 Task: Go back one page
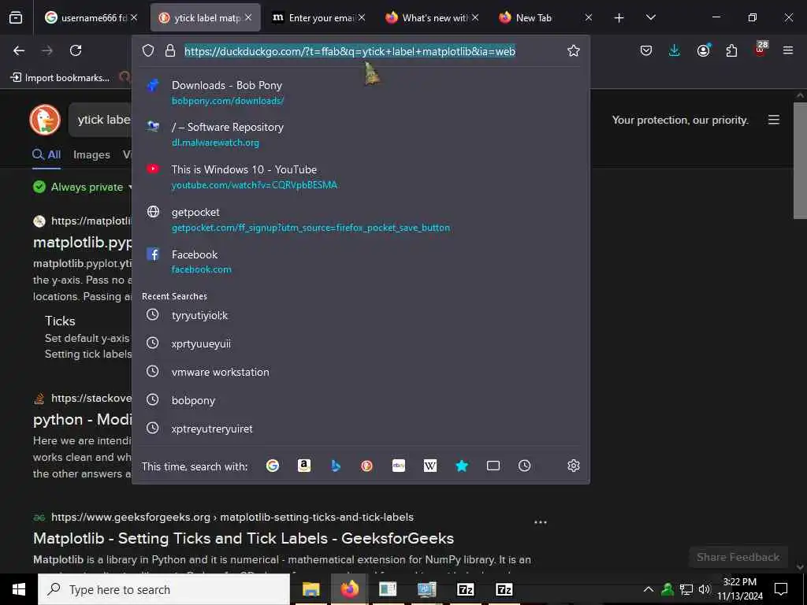[x=19, y=50]
